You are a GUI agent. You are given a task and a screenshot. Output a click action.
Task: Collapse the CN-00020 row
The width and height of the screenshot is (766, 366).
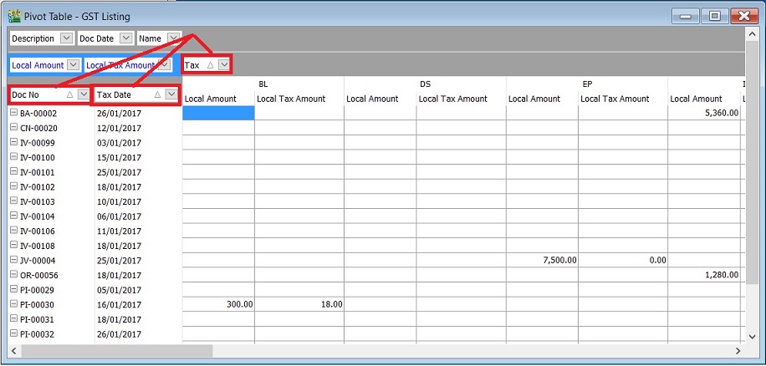coord(14,128)
